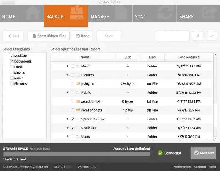Uncheck the testfolder checkbox
220x171 pixels.
point(73,128)
